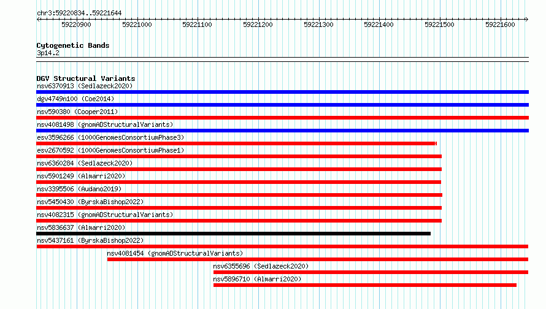Viewport: 546px width, 309px height.
Task: Click ruler position 59220900
Action: 76,25
